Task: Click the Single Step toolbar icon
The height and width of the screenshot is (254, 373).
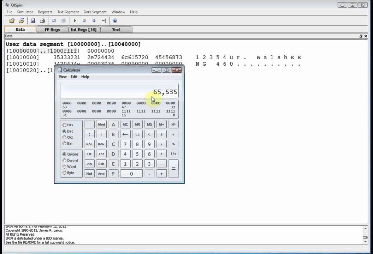Action: coord(103,21)
